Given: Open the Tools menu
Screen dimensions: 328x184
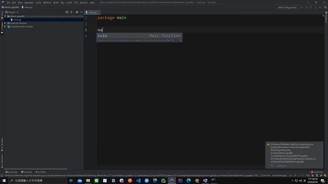Looking at the screenshot, I should pyautogui.click(x=69, y=3).
